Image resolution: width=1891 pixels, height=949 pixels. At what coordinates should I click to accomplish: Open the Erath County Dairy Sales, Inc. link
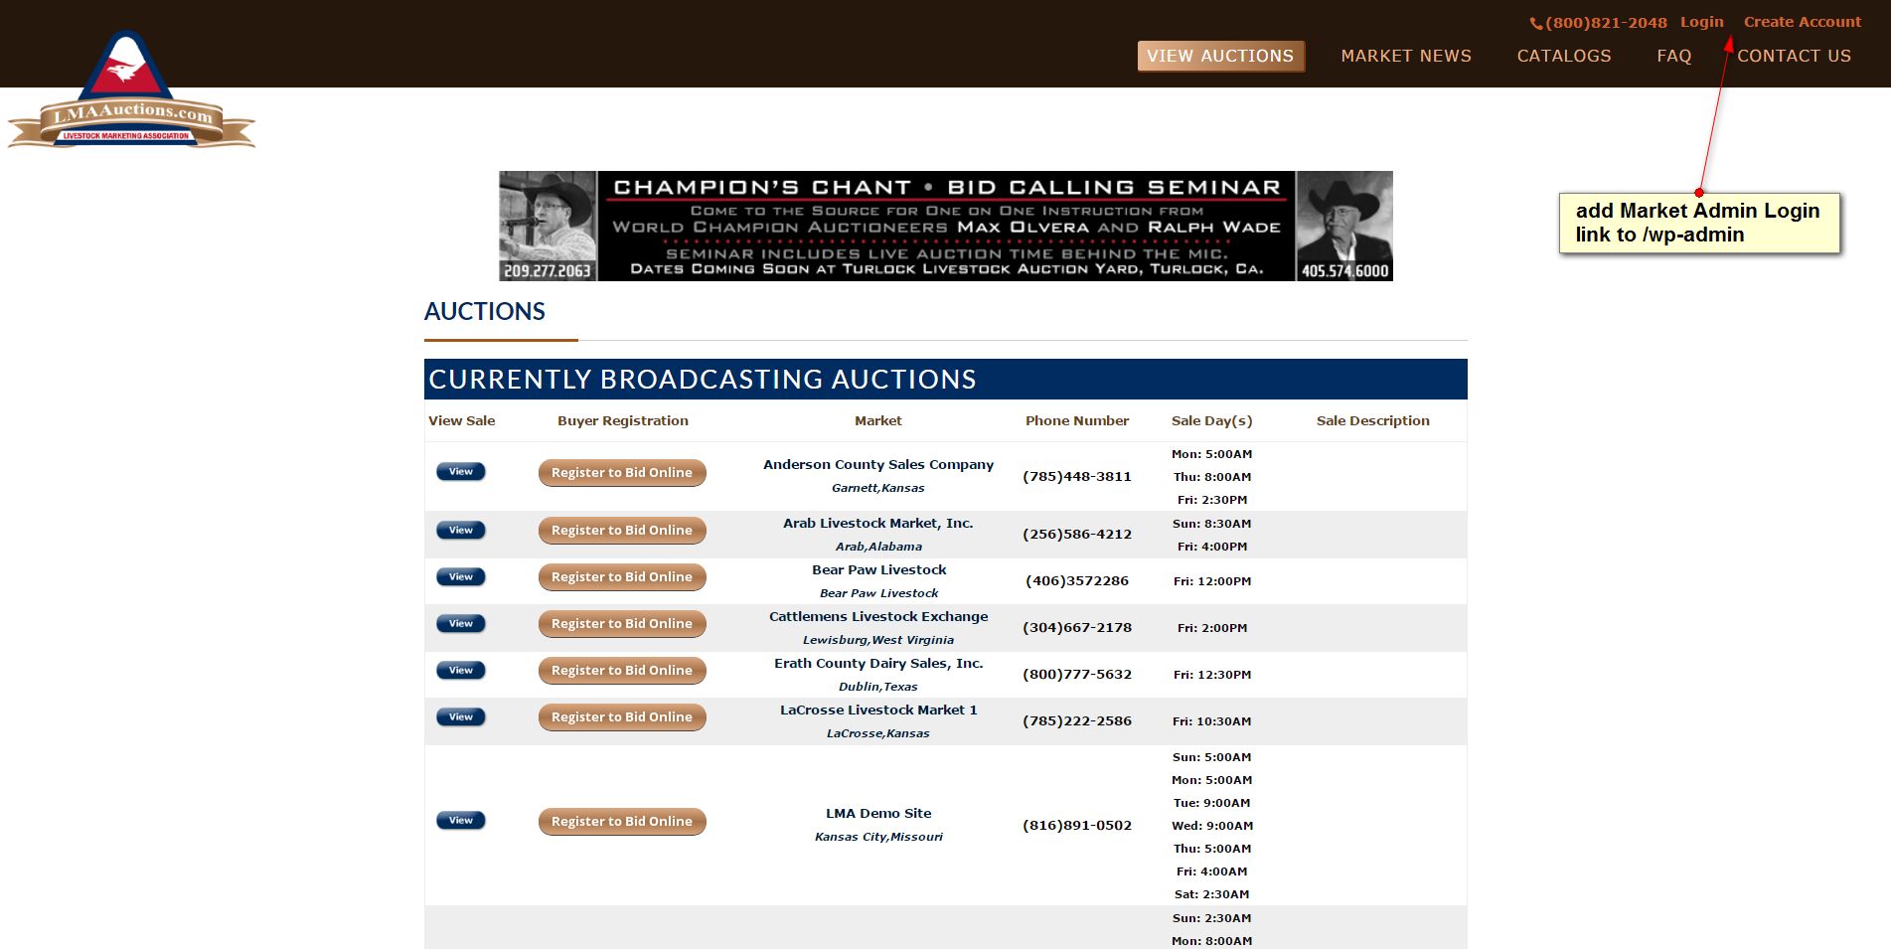click(878, 663)
